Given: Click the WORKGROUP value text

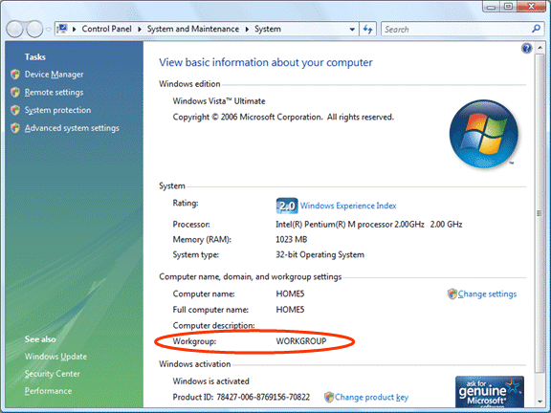Looking at the screenshot, I should coord(301,341).
